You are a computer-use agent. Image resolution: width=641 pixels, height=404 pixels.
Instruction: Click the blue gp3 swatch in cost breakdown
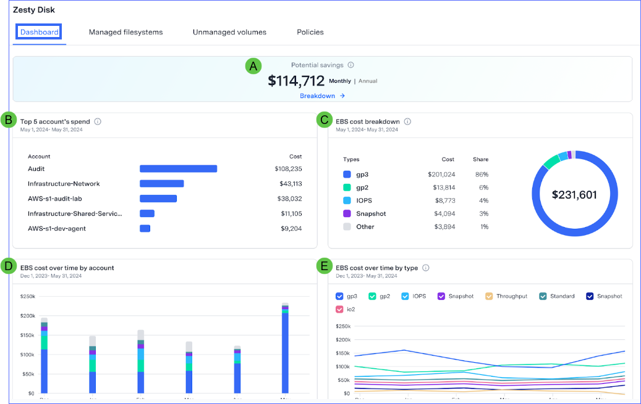point(347,175)
